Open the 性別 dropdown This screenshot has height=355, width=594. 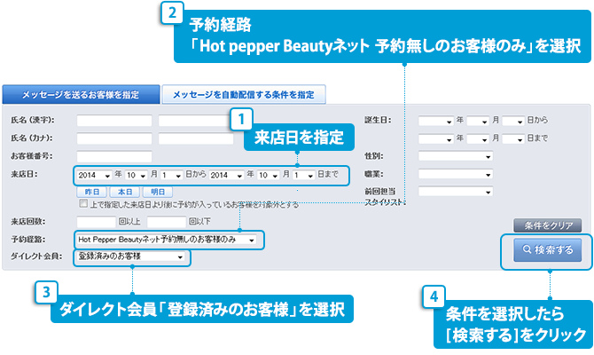(x=456, y=156)
